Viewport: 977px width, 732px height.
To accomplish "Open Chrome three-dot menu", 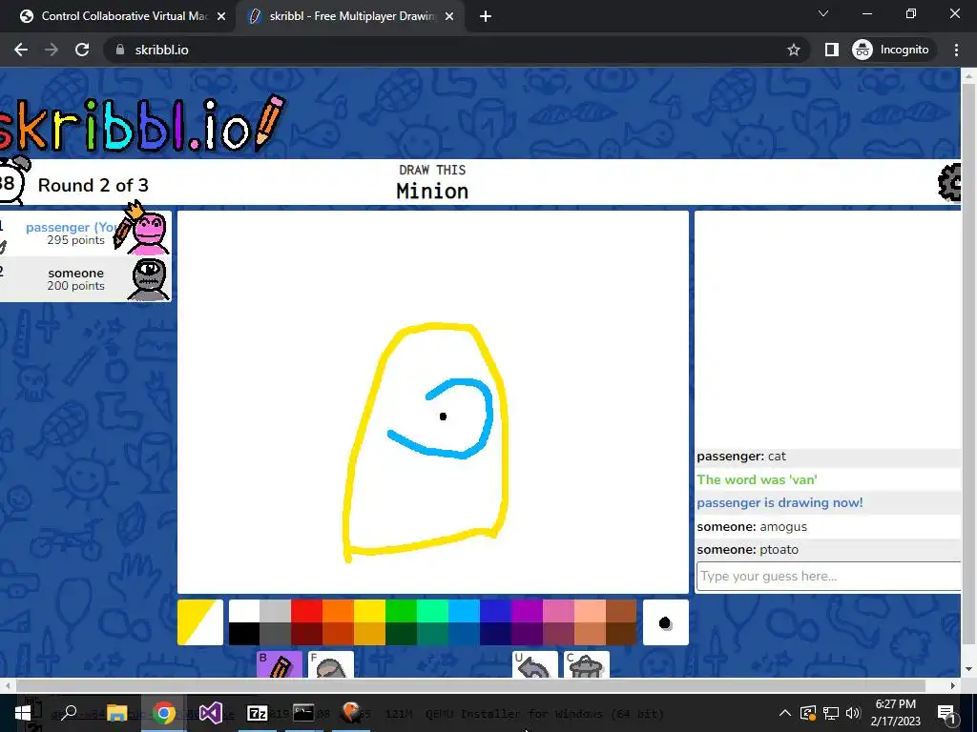I will pyautogui.click(x=956, y=50).
